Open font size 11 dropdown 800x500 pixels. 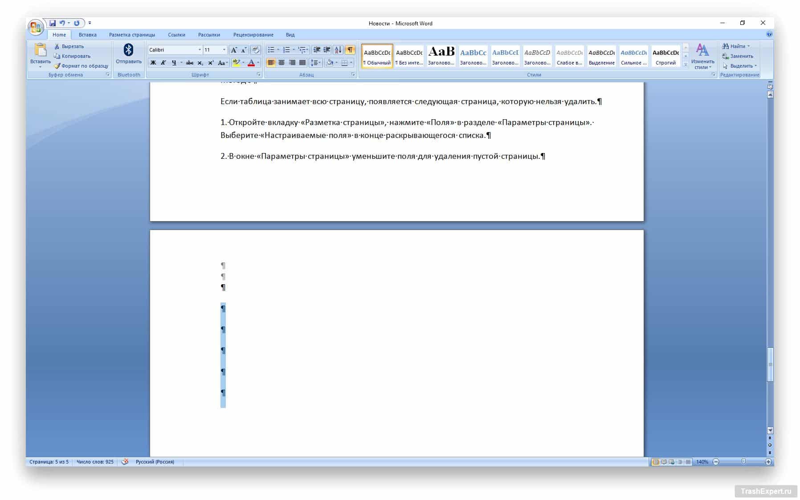tap(224, 50)
